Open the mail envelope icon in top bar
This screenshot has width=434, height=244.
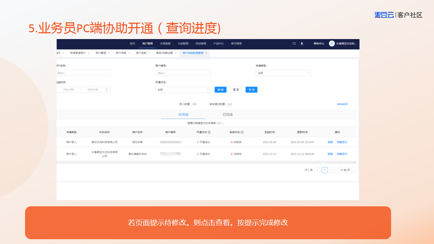click(294, 44)
